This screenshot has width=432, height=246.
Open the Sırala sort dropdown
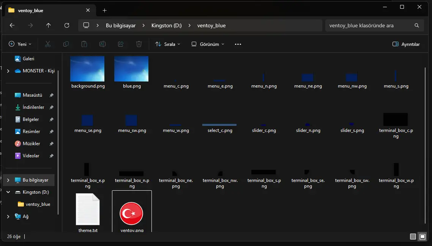click(x=168, y=44)
